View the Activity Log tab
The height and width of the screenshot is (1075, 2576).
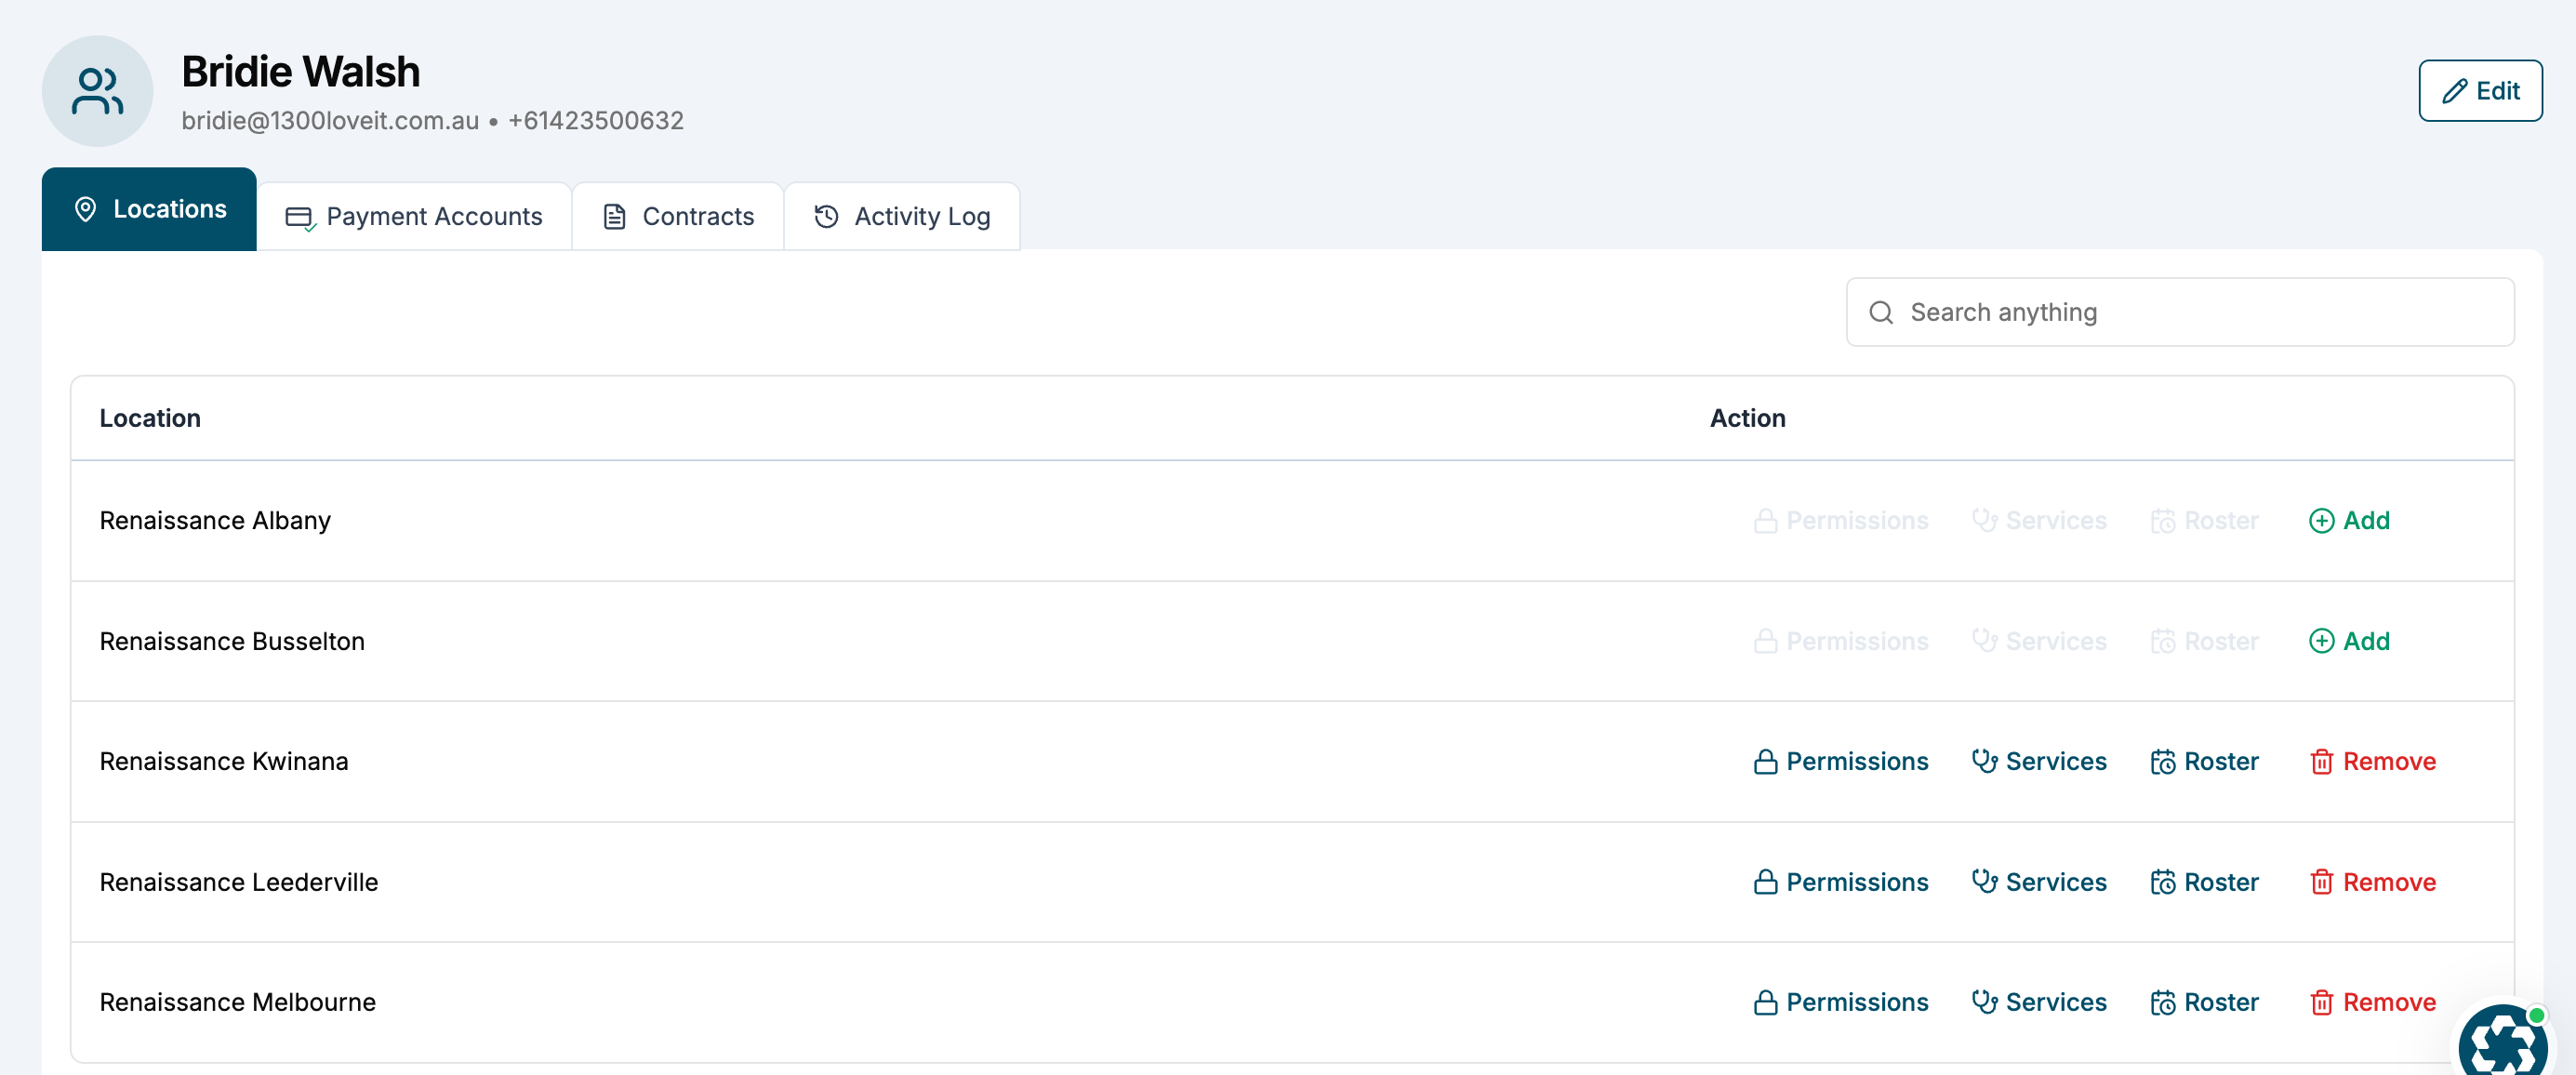coord(902,216)
